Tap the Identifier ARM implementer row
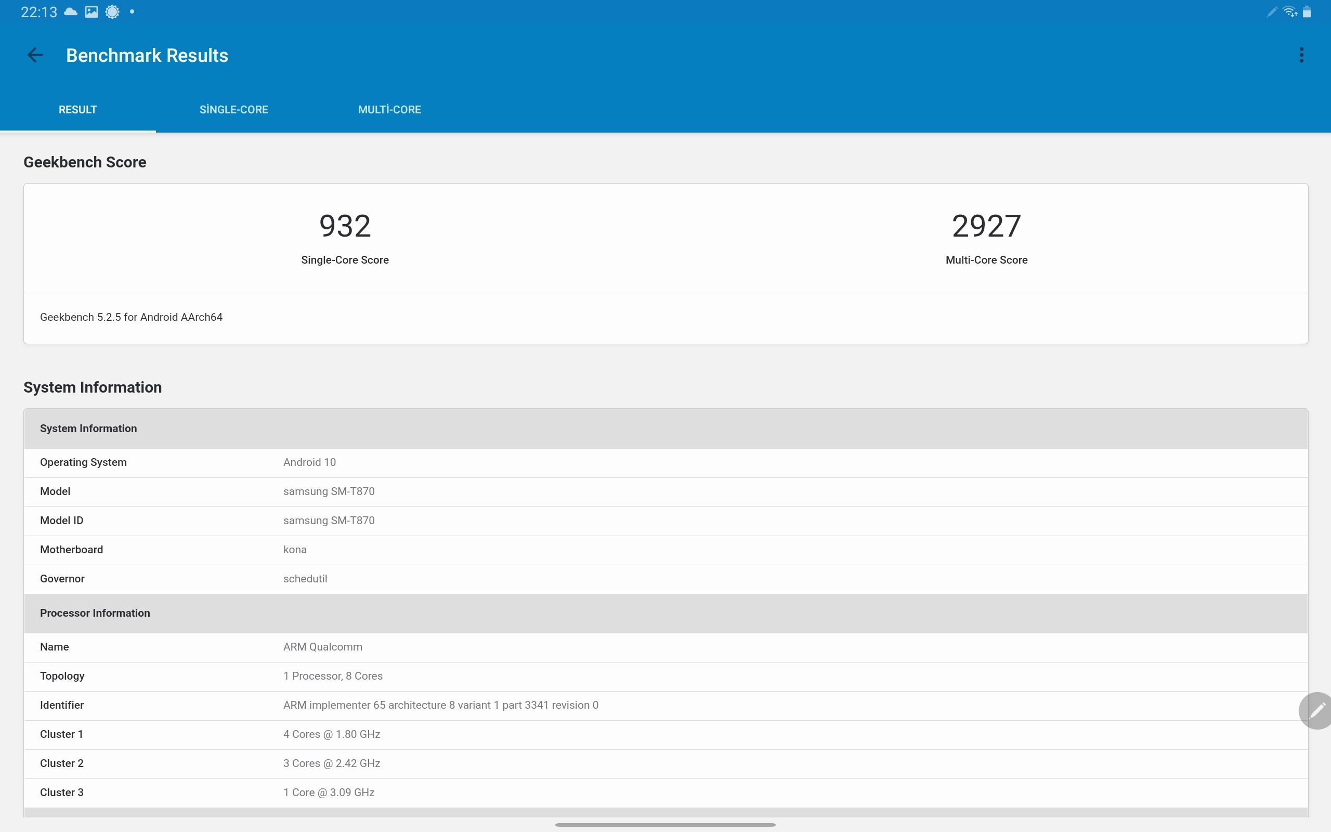1331x832 pixels. click(665, 705)
